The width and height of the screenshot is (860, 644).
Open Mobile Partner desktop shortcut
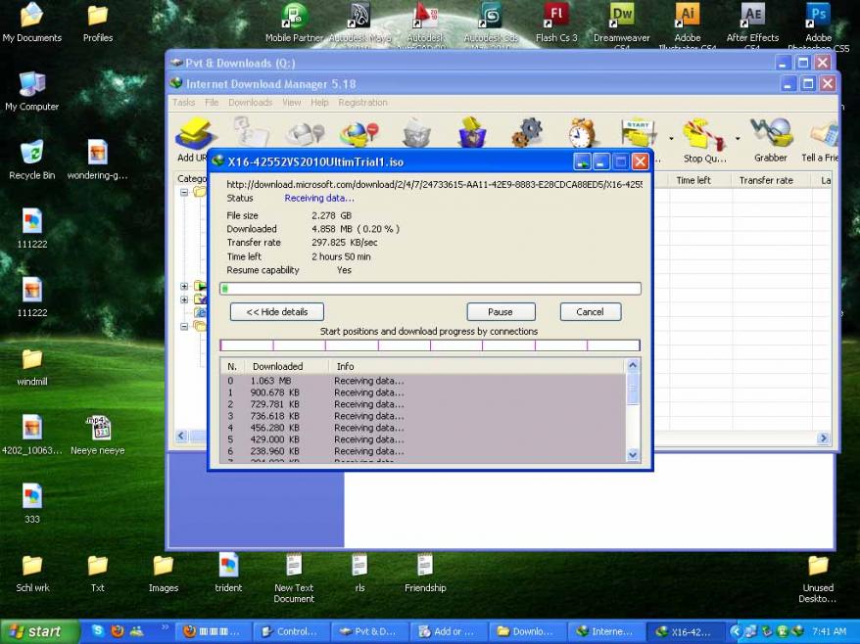click(294, 22)
